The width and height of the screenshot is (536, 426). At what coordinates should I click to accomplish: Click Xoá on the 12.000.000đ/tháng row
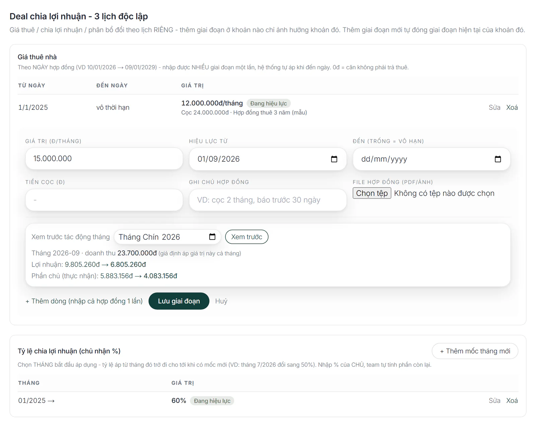point(512,108)
